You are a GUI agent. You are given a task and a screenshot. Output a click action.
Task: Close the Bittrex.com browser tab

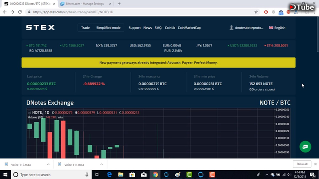[x=110, y=4]
